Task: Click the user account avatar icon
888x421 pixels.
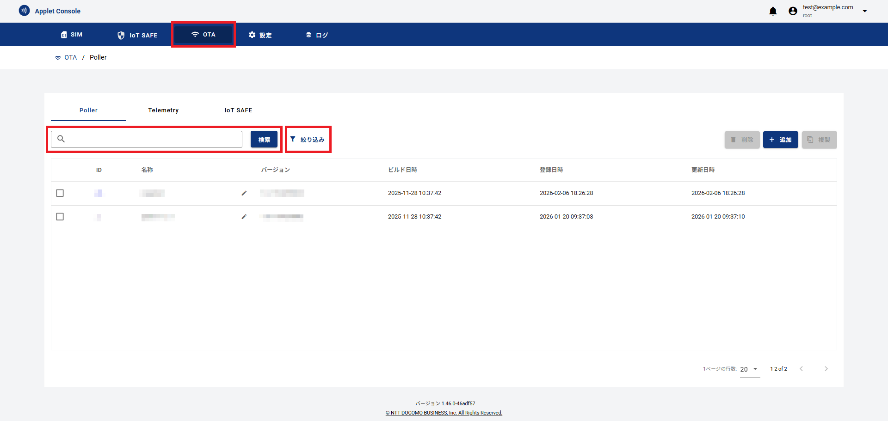Action: [x=793, y=11]
